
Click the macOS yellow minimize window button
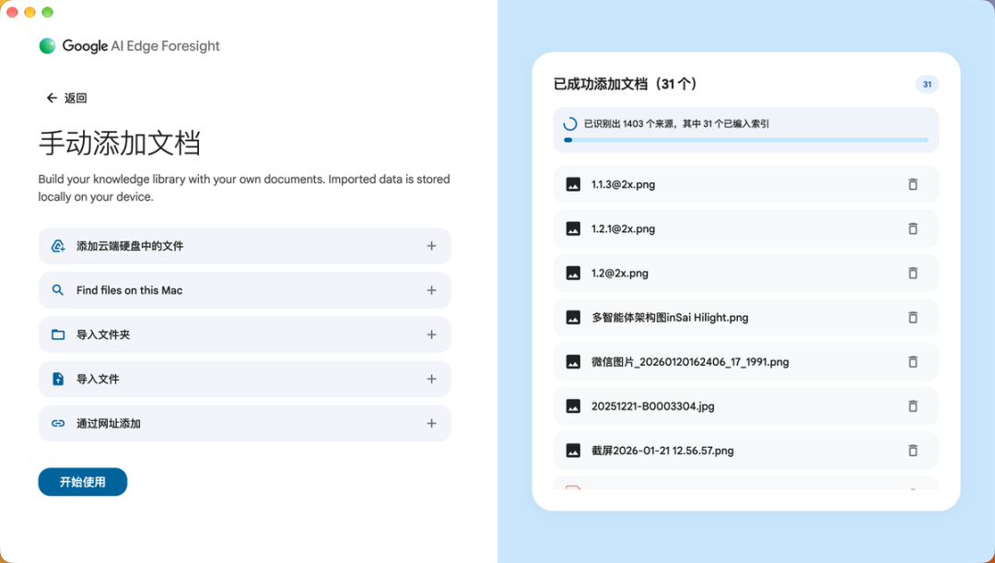click(x=29, y=12)
